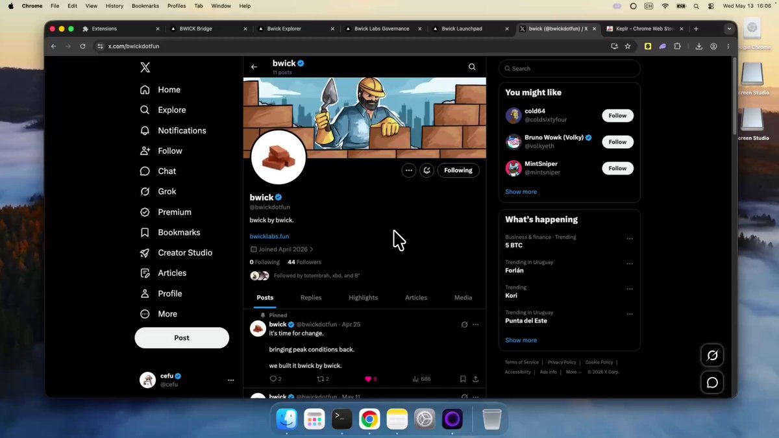The image size is (779, 438).
Task: Open Premium in the left sidebar
Action: [x=166, y=212]
